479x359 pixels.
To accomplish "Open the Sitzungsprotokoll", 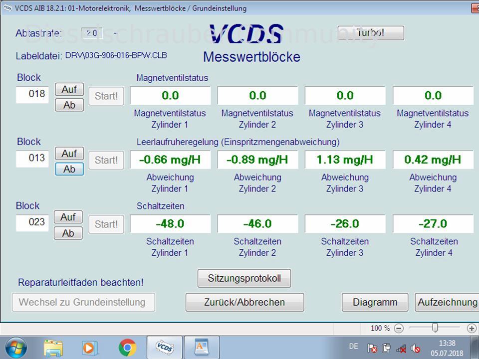I will 244,278.
